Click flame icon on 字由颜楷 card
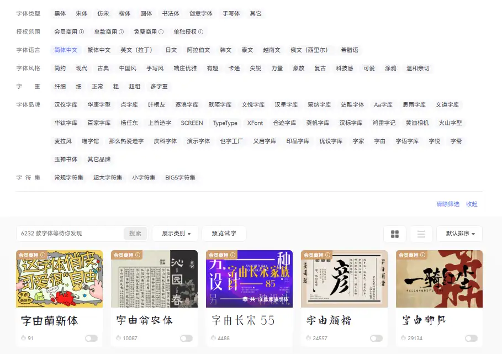This screenshot has width=502, height=354. click(x=308, y=337)
